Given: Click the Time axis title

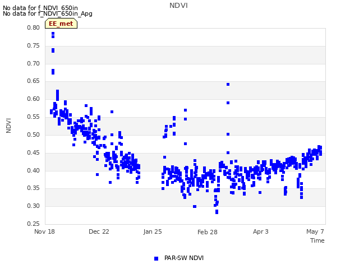Looking at the screenshot, I should coord(317,240).
